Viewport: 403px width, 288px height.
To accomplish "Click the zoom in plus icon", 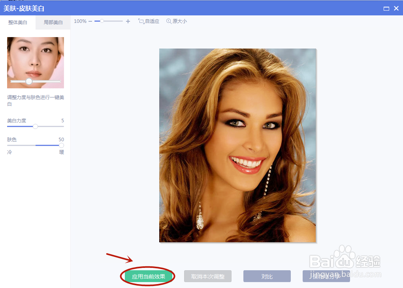I will pyautogui.click(x=128, y=21).
